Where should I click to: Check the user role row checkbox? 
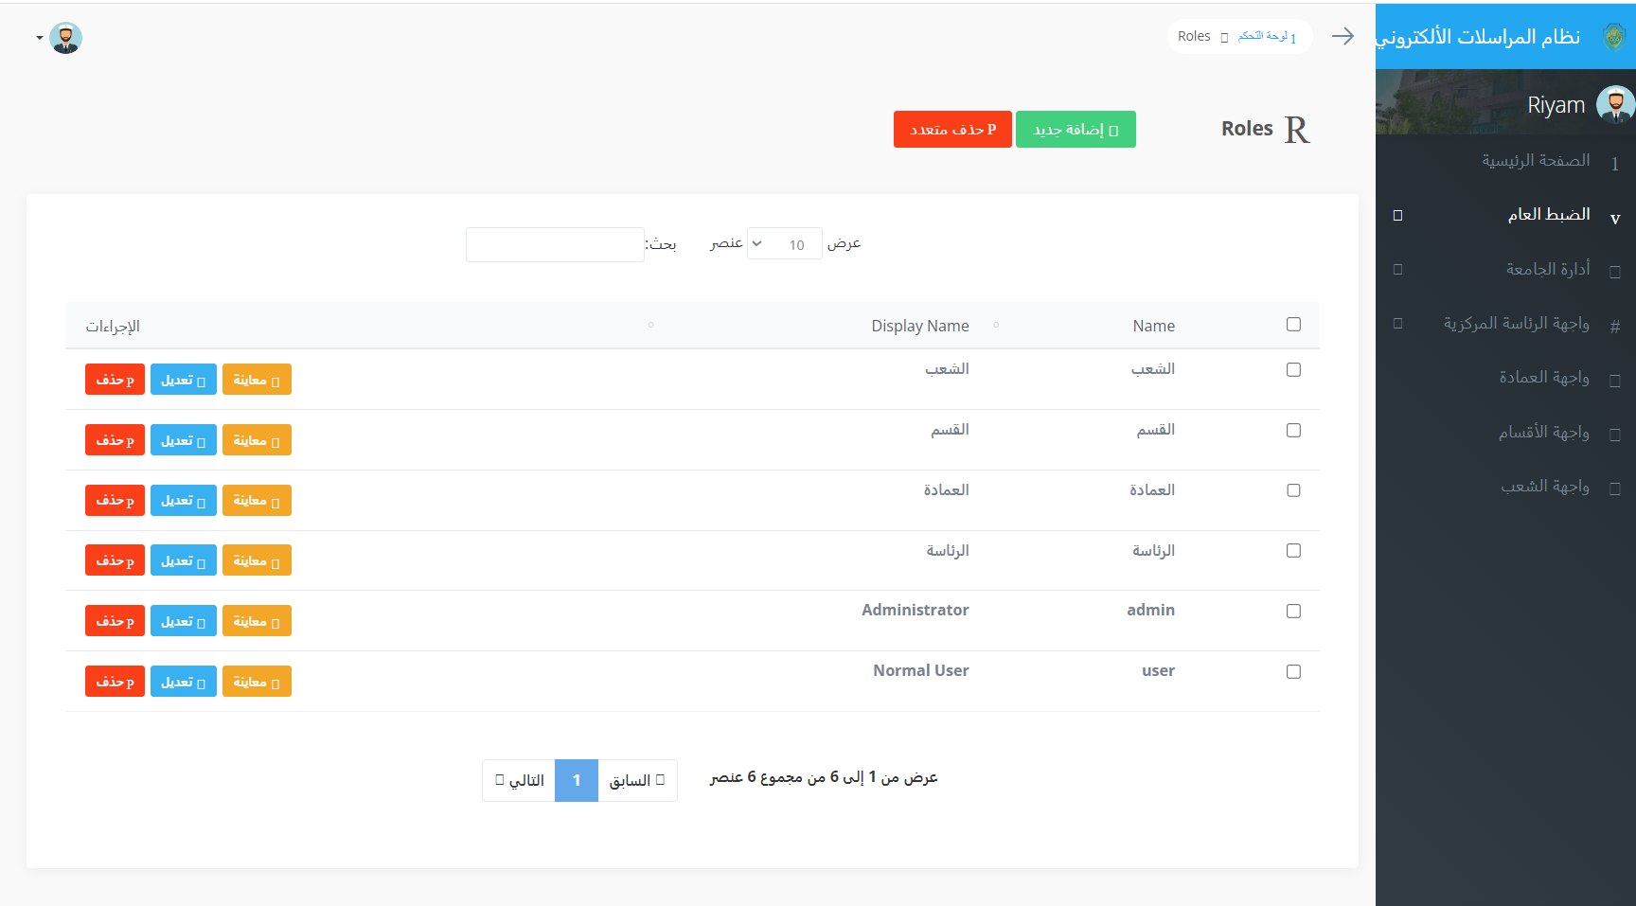(1293, 672)
